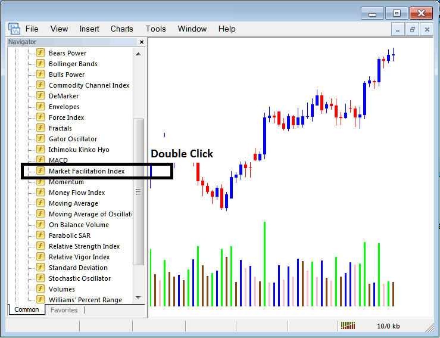Close the Navigator panel

pos(142,42)
